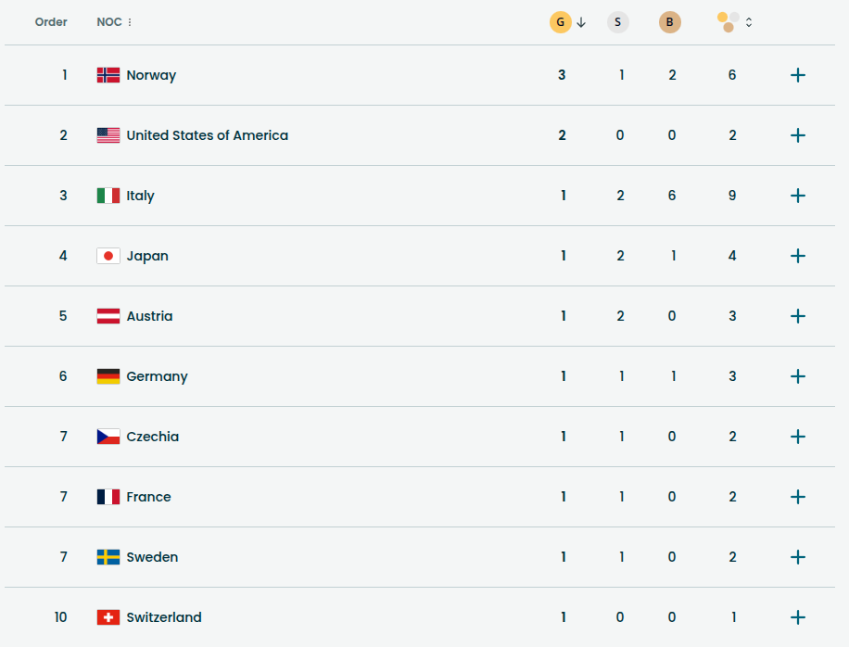Viewport: 849px width, 647px height.
Task: Click the Sweden flag icon
Action: [x=108, y=557]
